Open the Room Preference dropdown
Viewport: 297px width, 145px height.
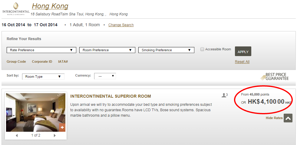(107, 50)
